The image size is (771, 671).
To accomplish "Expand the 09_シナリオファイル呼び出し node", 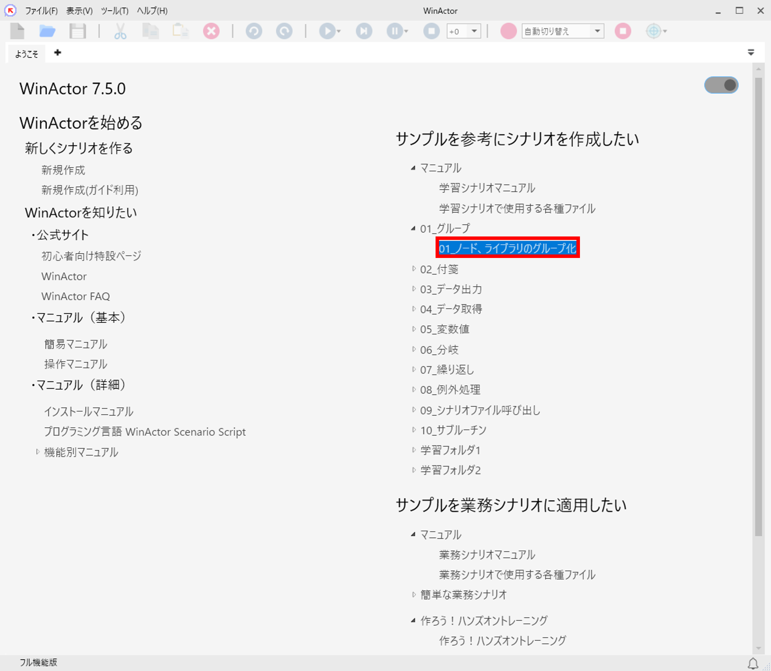I will pos(413,410).
